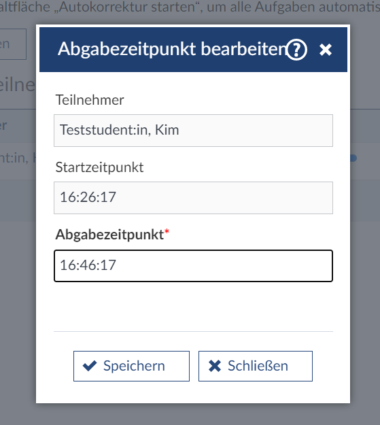Image resolution: width=380 pixels, height=425 pixels.
Task: Click the dimmed participants heading behind dialog
Action: 18,85
